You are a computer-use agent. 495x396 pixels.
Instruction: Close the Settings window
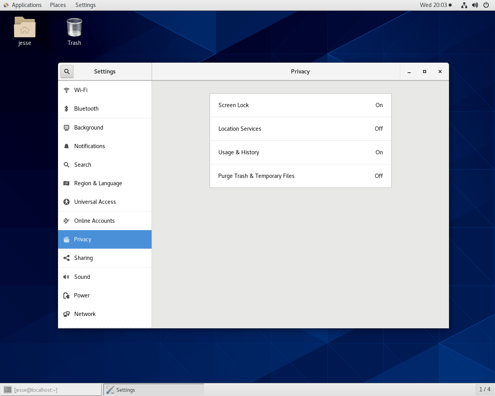click(440, 72)
